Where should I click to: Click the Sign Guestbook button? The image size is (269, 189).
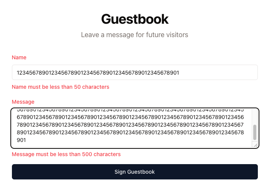point(134,172)
